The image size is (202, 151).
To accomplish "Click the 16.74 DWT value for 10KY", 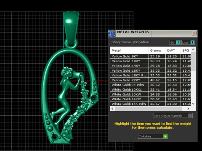I will [x=172, y=61].
